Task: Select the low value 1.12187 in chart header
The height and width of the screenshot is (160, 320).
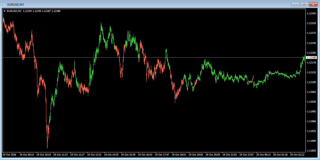Action: (x=46, y=11)
